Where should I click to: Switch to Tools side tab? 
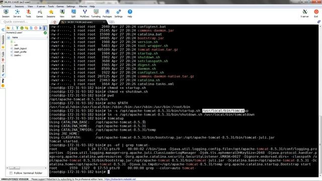(x=3, y=56)
